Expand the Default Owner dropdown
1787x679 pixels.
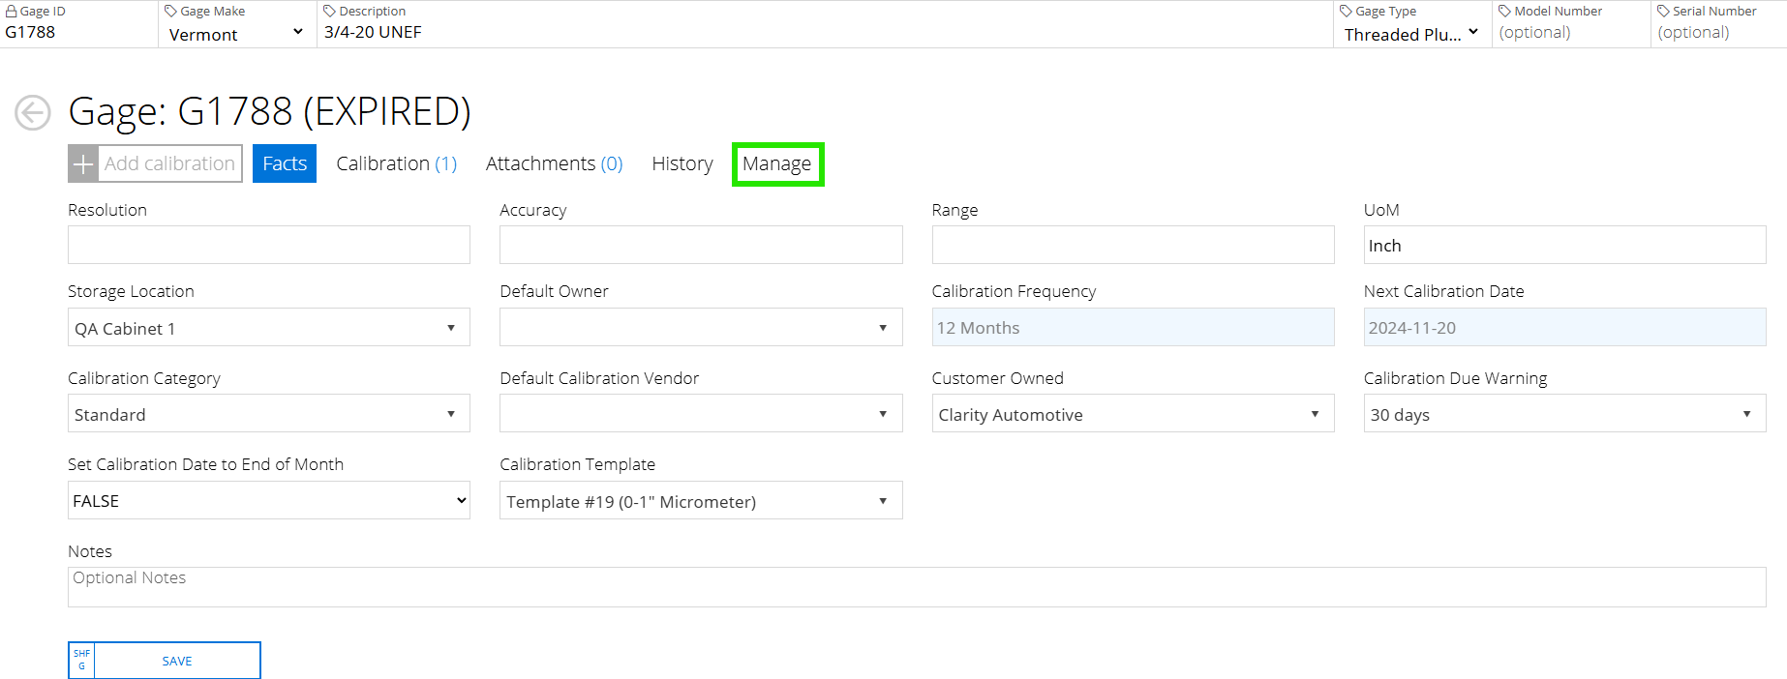pos(701,328)
